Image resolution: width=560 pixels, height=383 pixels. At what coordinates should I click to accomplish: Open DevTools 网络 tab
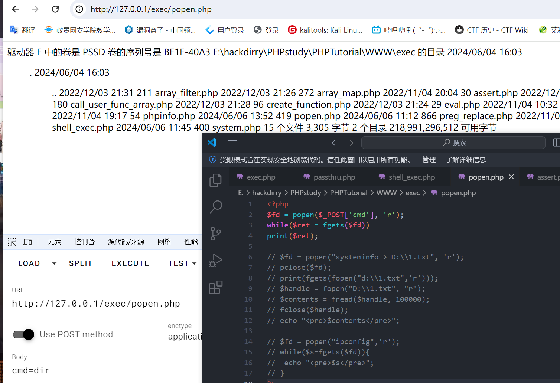[164, 242]
